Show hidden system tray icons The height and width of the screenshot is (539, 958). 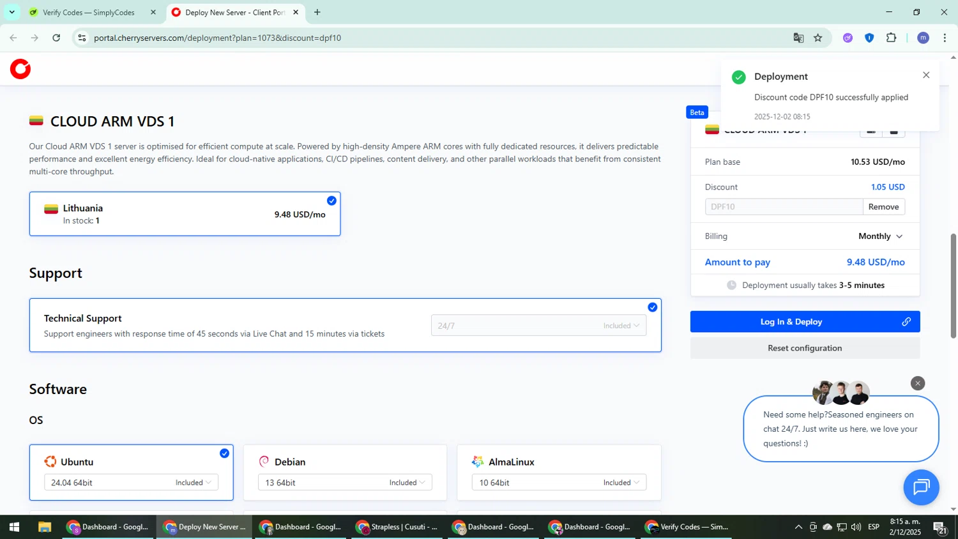point(798,527)
